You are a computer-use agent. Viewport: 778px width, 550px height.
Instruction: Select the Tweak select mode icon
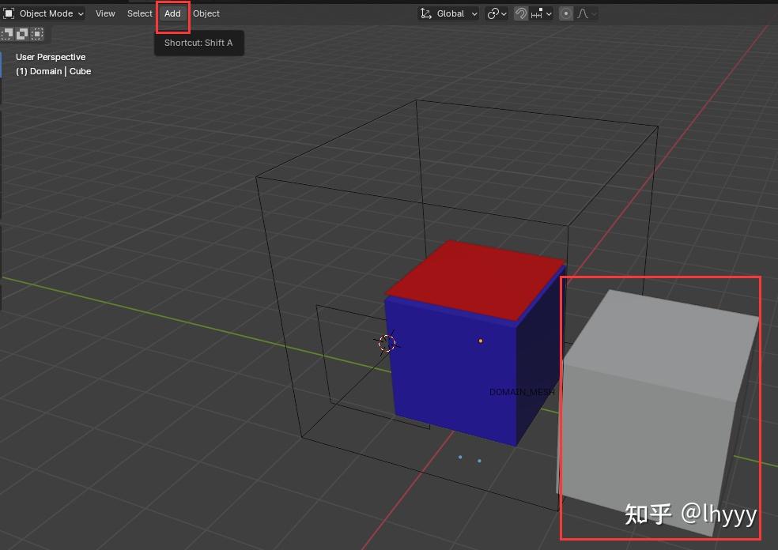click(x=7, y=34)
